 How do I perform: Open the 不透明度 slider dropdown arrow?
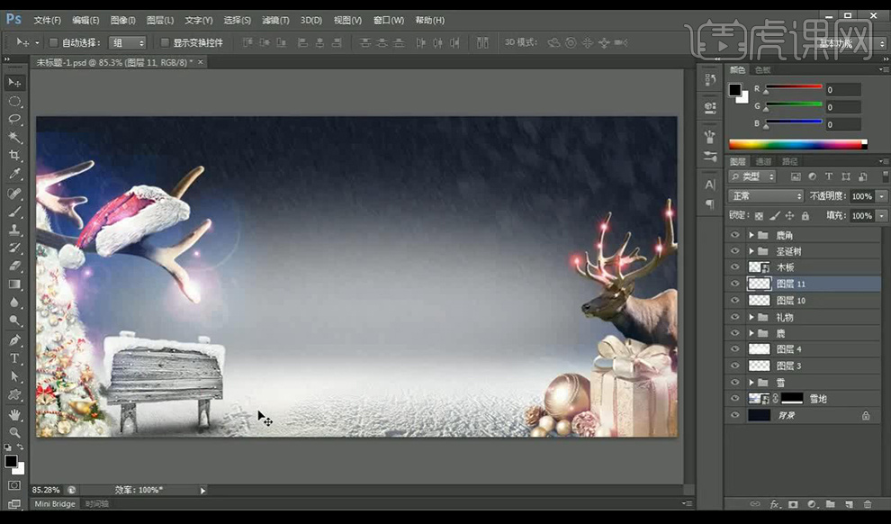(x=882, y=196)
